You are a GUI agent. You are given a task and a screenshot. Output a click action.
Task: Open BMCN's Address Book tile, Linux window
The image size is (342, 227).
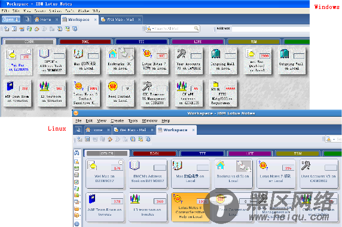(148, 174)
